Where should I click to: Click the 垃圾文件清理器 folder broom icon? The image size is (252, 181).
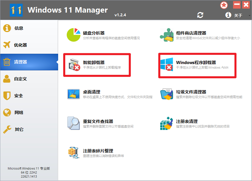pyautogui.click(x=167, y=94)
